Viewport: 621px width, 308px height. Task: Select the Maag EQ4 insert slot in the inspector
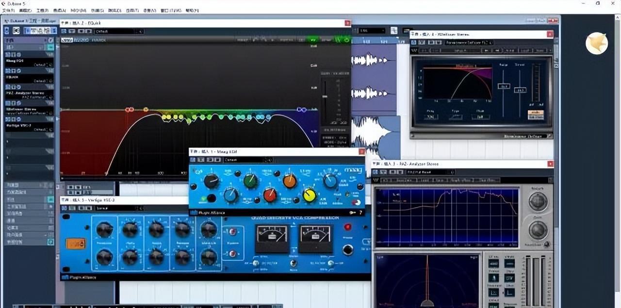29,62
